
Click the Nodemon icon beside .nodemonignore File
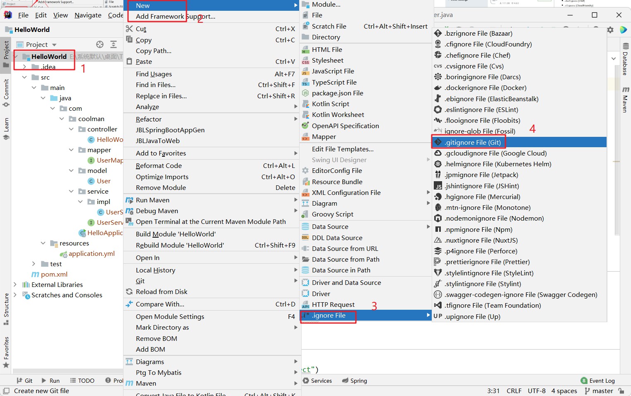click(x=438, y=218)
